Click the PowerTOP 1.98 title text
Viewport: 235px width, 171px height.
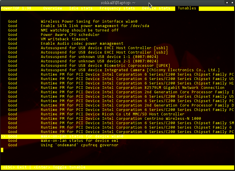pyautogui.click(x=16, y=8)
